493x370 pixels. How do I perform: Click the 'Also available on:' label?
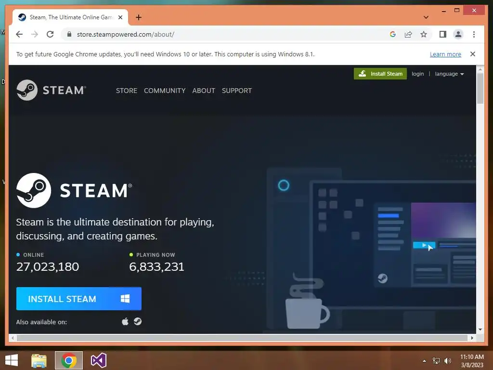(x=41, y=322)
